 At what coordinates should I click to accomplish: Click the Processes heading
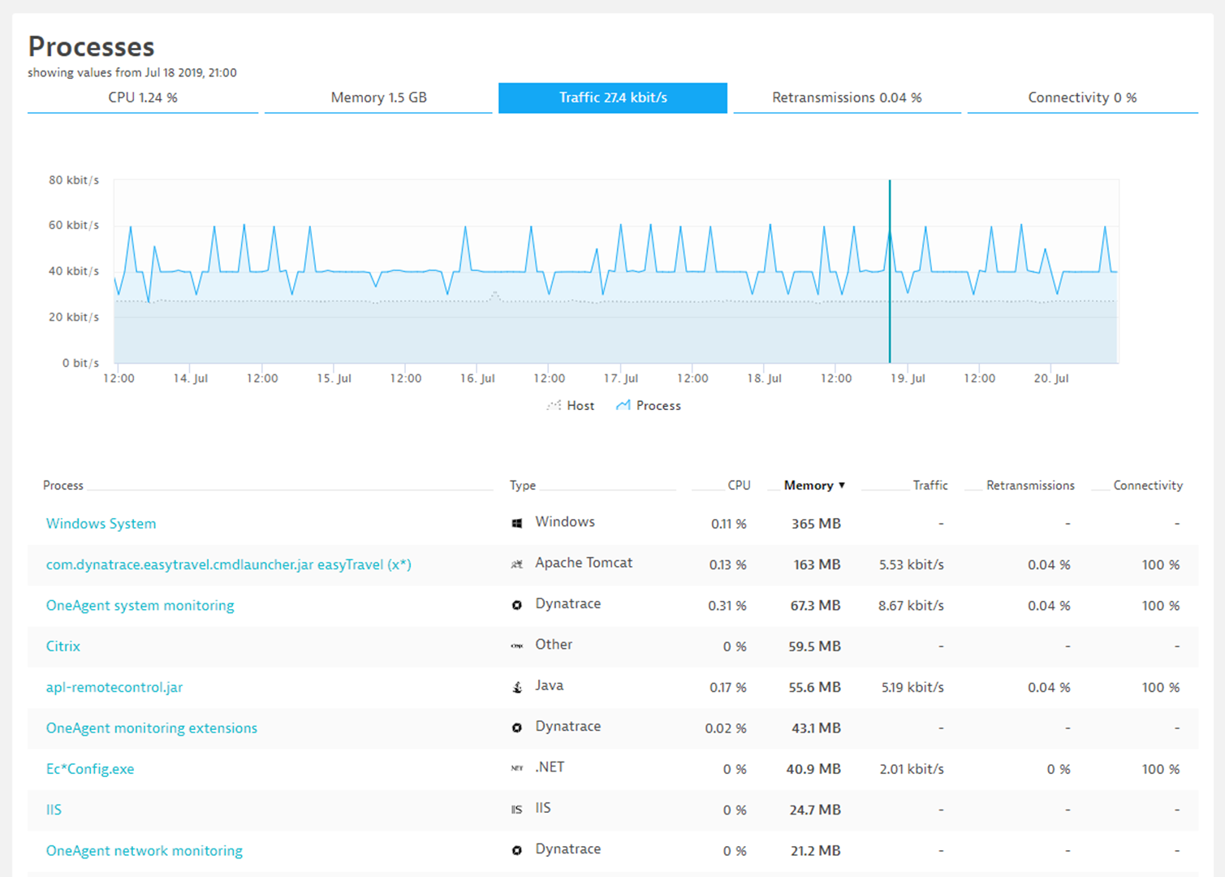(x=91, y=46)
